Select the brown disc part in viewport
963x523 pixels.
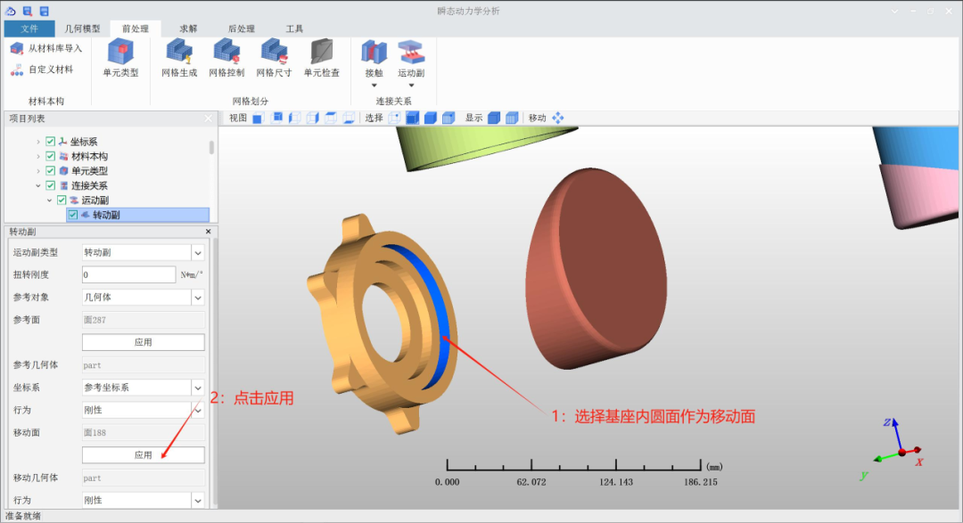595,269
